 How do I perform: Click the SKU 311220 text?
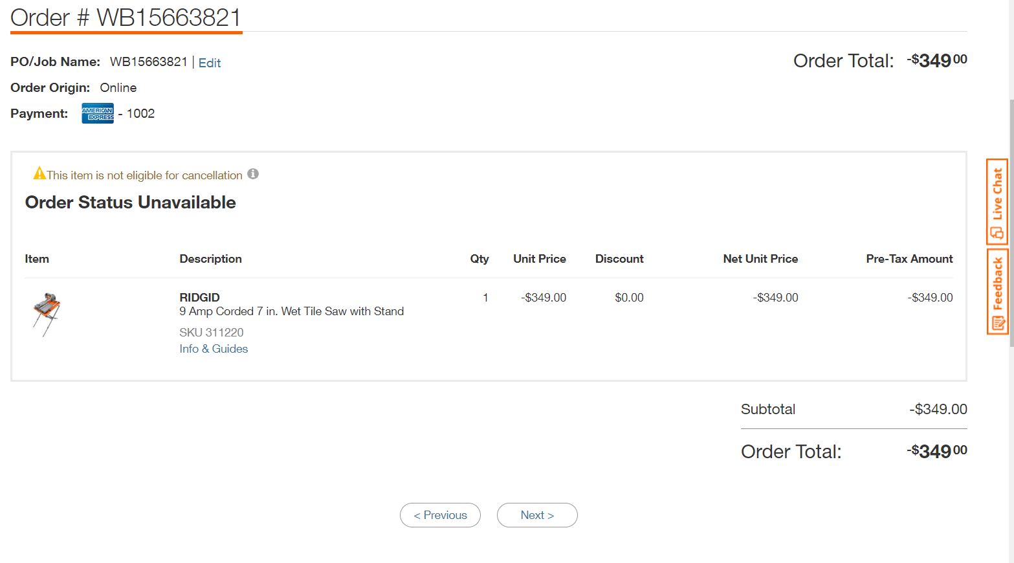(212, 333)
